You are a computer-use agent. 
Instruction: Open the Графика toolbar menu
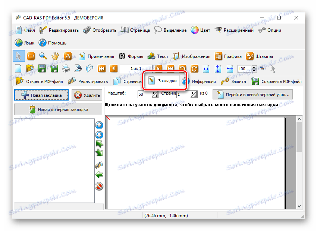pos(228,56)
